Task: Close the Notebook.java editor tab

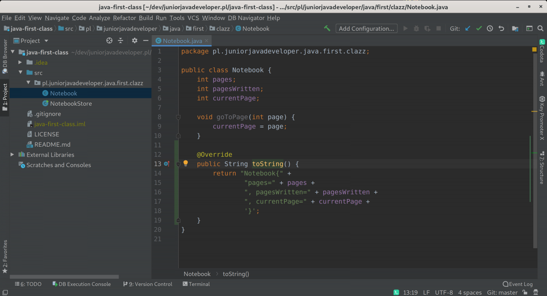Action: [206, 41]
